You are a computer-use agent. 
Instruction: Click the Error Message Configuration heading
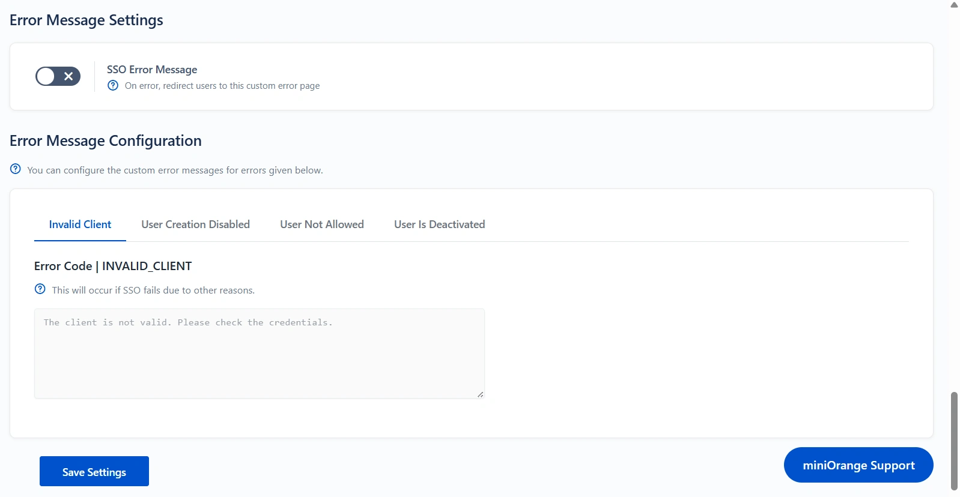point(106,141)
